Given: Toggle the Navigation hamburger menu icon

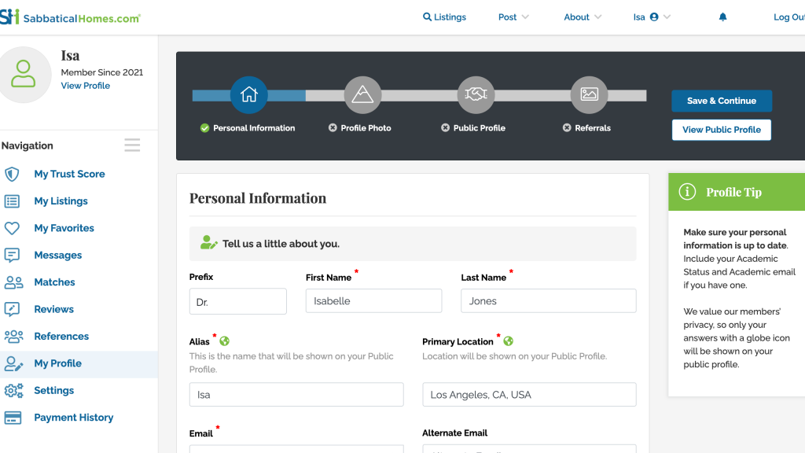Looking at the screenshot, I should pyautogui.click(x=132, y=145).
